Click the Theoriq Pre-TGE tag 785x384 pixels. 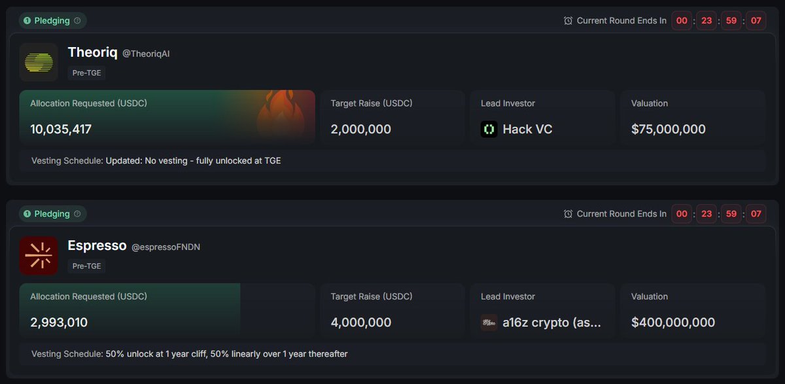[87, 73]
